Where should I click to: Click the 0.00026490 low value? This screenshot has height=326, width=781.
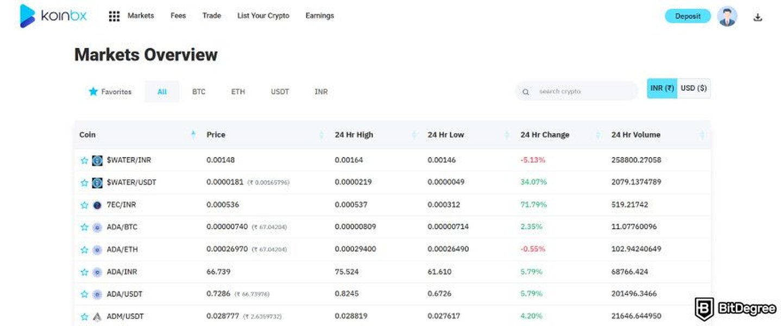tap(448, 250)
